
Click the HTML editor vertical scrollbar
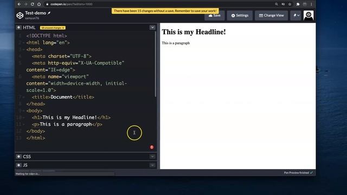point(156,64)
